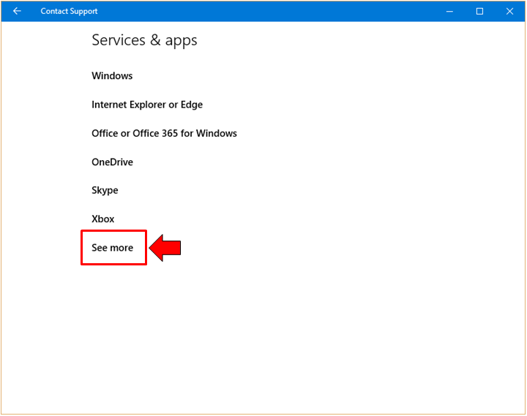
Task: Select OneDrive from services list
Action: tap(112, 162)
